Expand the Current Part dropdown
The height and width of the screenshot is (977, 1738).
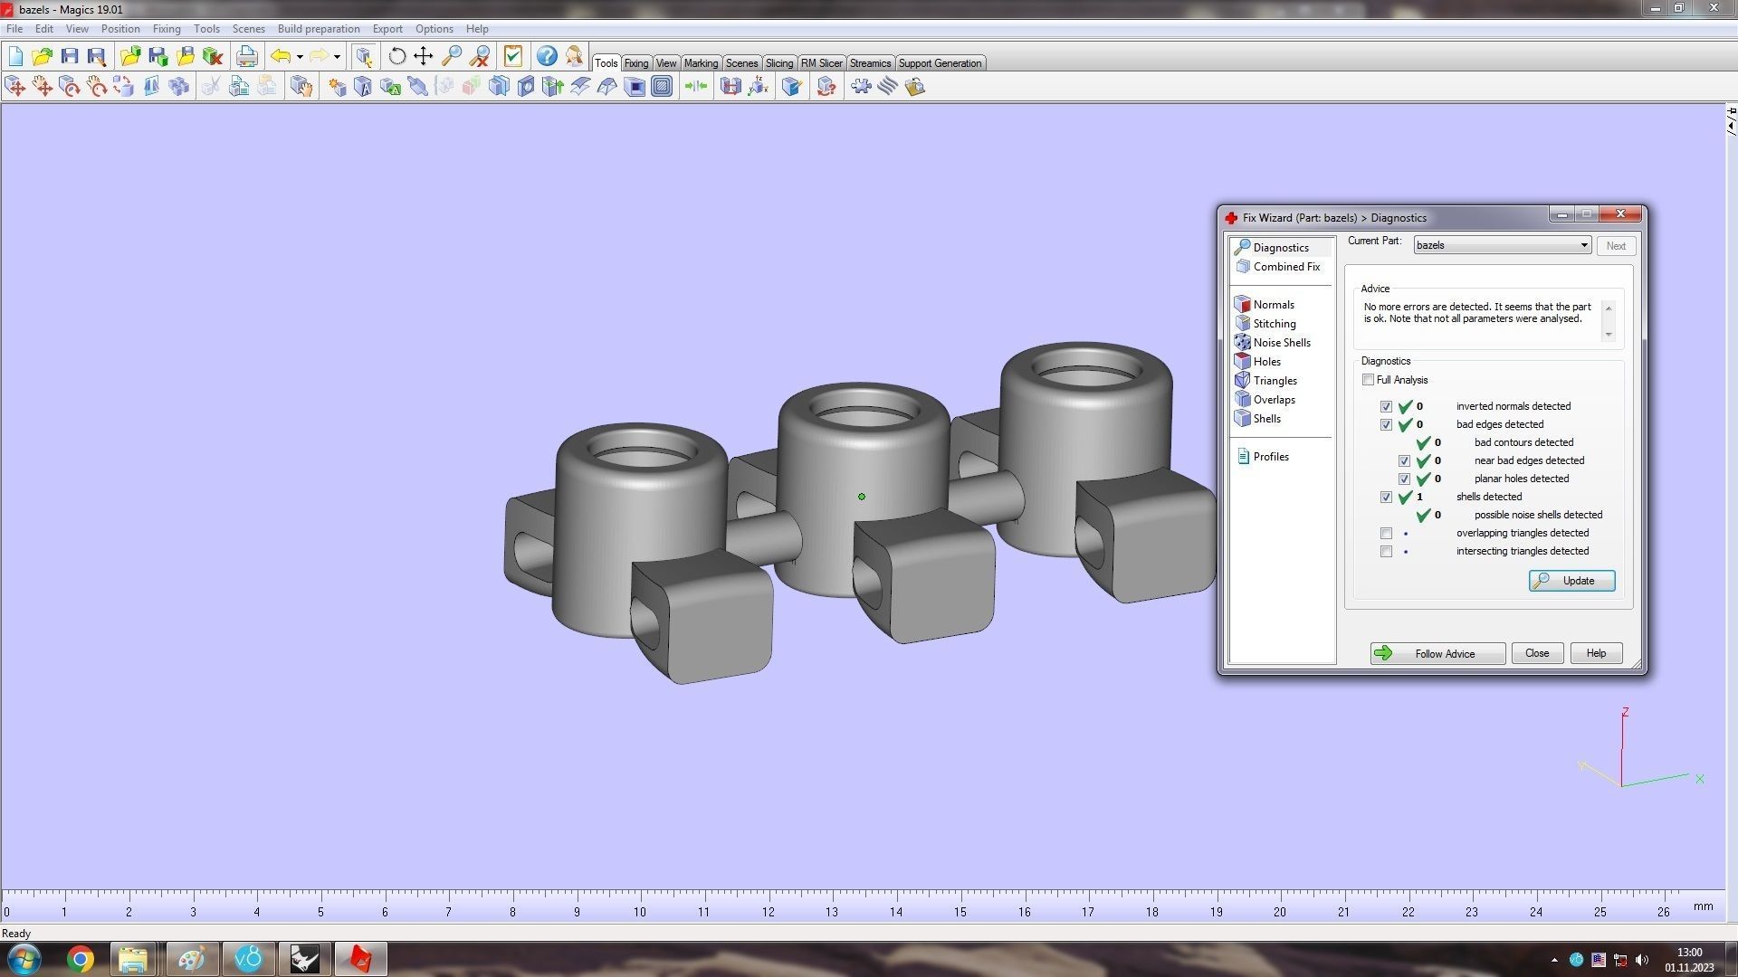click(1583, 245)
